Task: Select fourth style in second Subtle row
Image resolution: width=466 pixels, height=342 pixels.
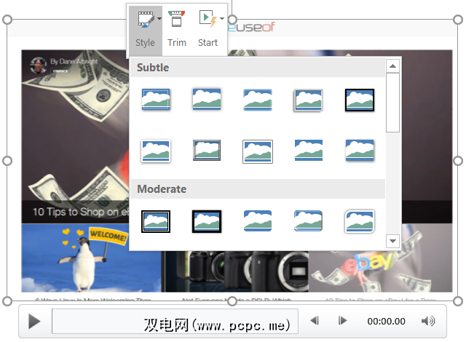Action: coord(309,150)
